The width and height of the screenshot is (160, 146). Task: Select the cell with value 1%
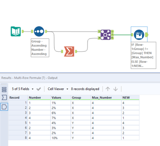pos(61,103)
